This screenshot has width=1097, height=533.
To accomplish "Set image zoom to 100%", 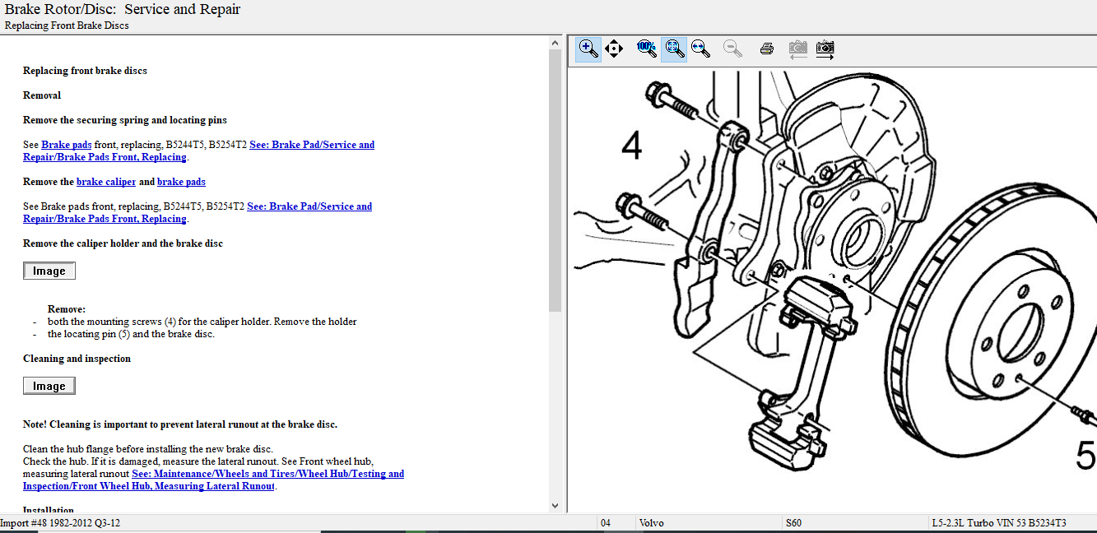I will tap(647, 49).
